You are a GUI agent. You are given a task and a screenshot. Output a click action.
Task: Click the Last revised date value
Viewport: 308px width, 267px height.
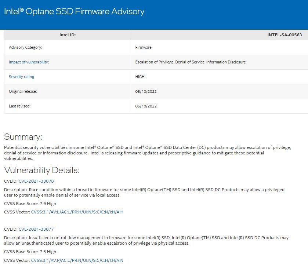click(x=146, y=106)
